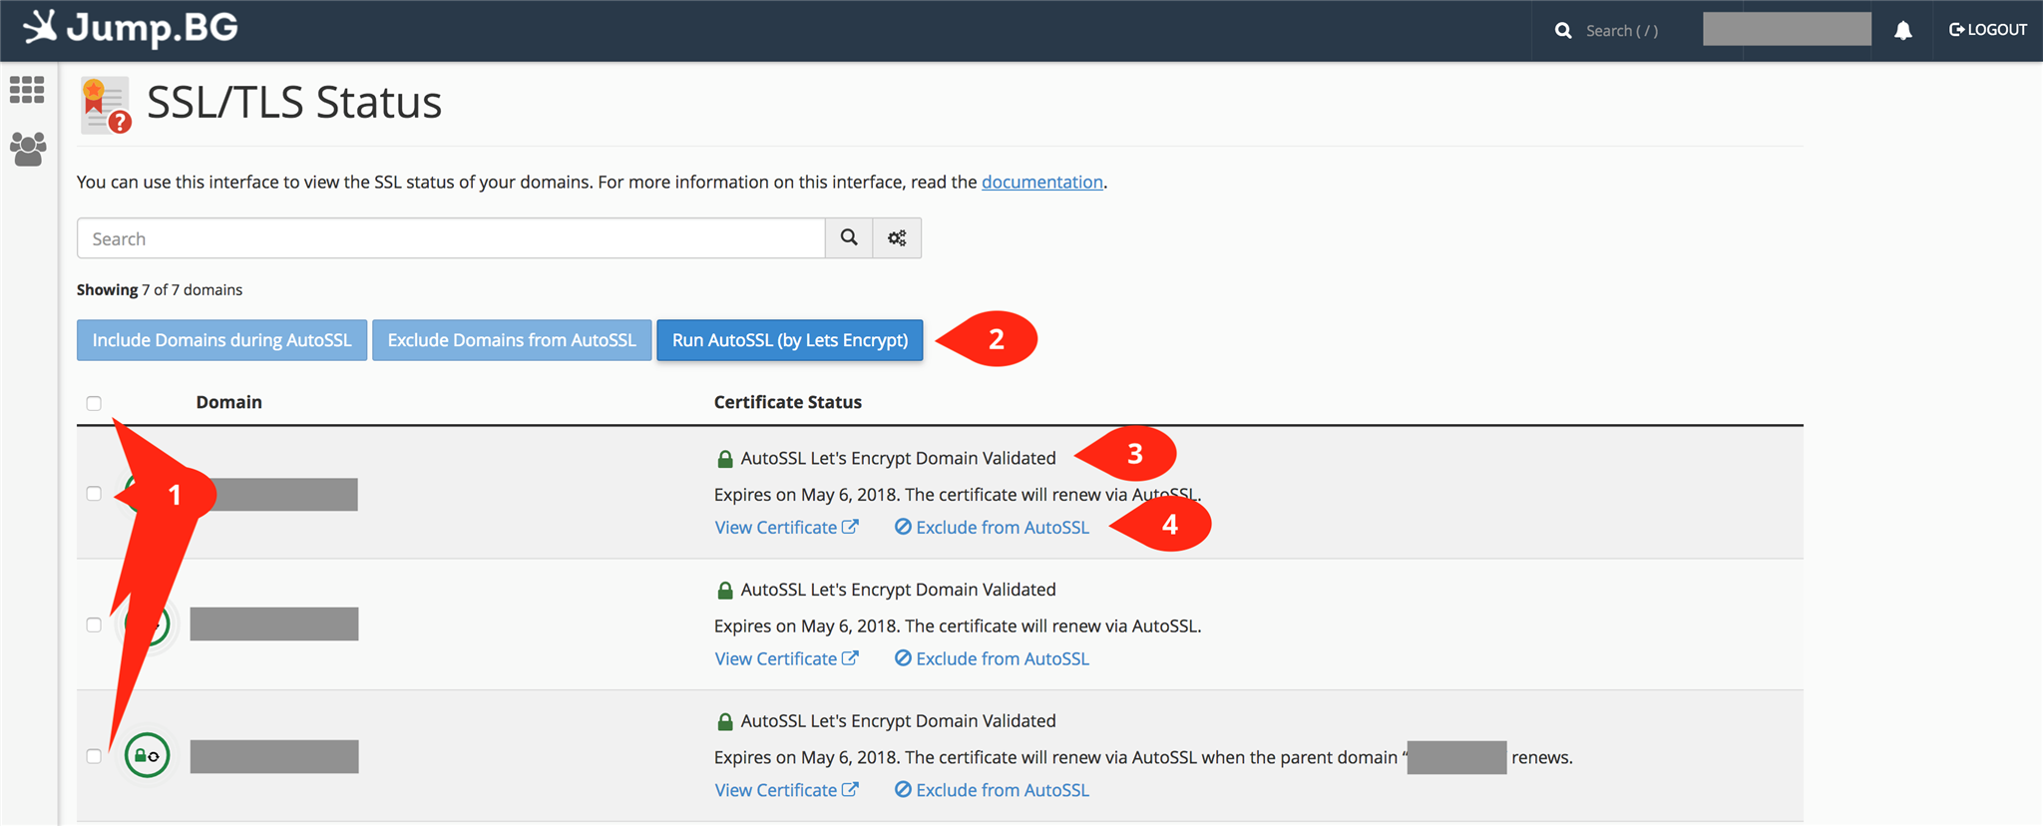Click the 'Showing 7 of 7 domains' text

coord(160,289)
